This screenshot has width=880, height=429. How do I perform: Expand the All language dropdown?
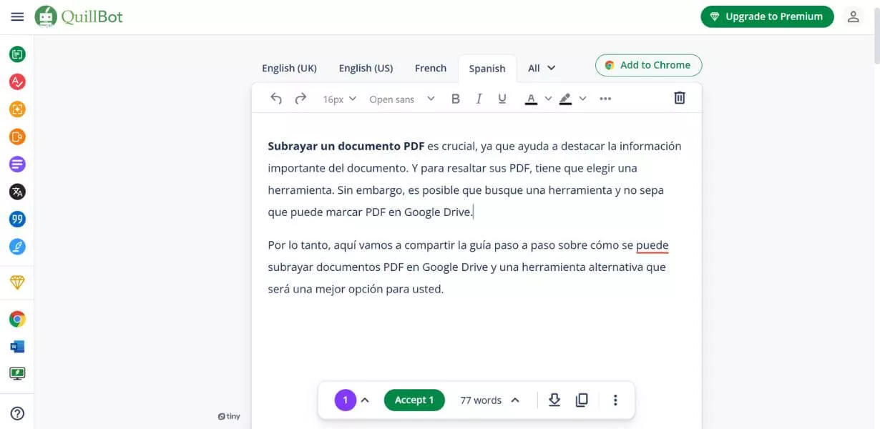coord(542,67)
